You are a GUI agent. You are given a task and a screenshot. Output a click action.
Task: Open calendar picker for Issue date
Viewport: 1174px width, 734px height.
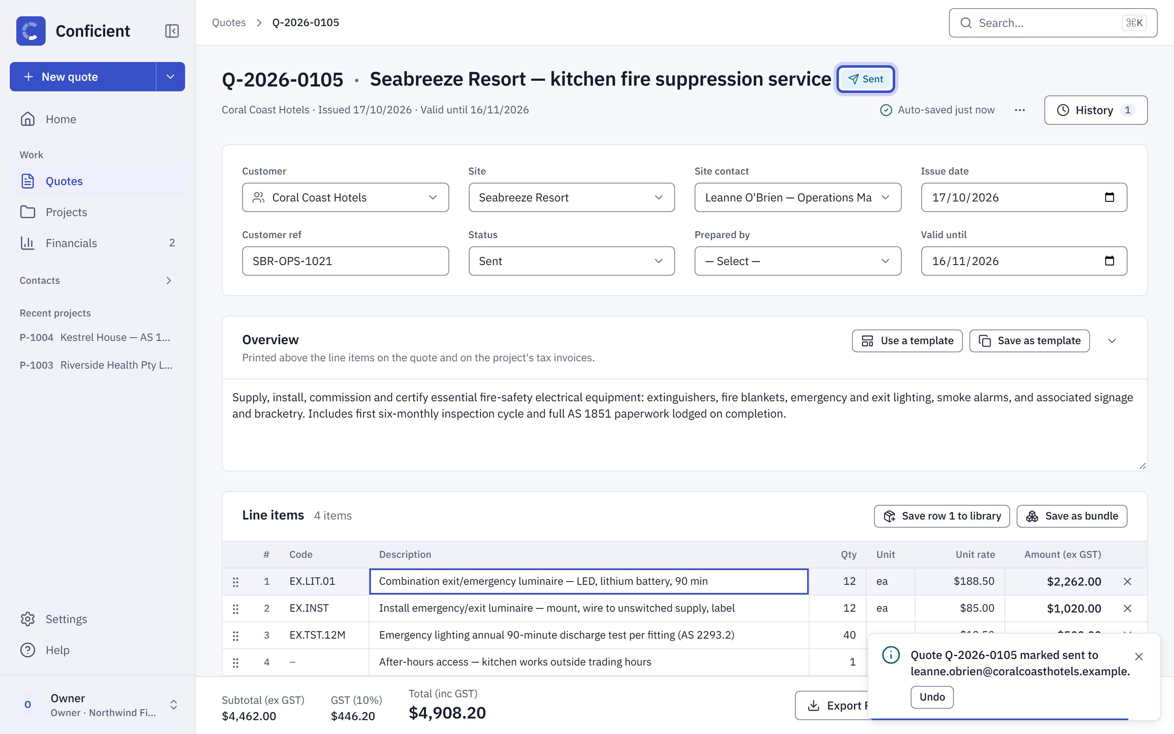click(1109, 197)
